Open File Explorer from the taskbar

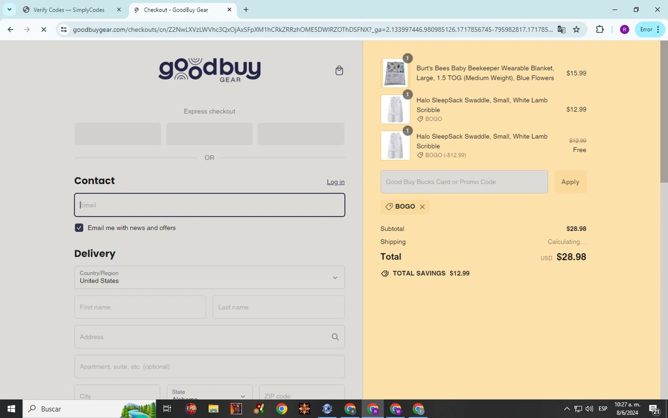click(x=213, y=409)
